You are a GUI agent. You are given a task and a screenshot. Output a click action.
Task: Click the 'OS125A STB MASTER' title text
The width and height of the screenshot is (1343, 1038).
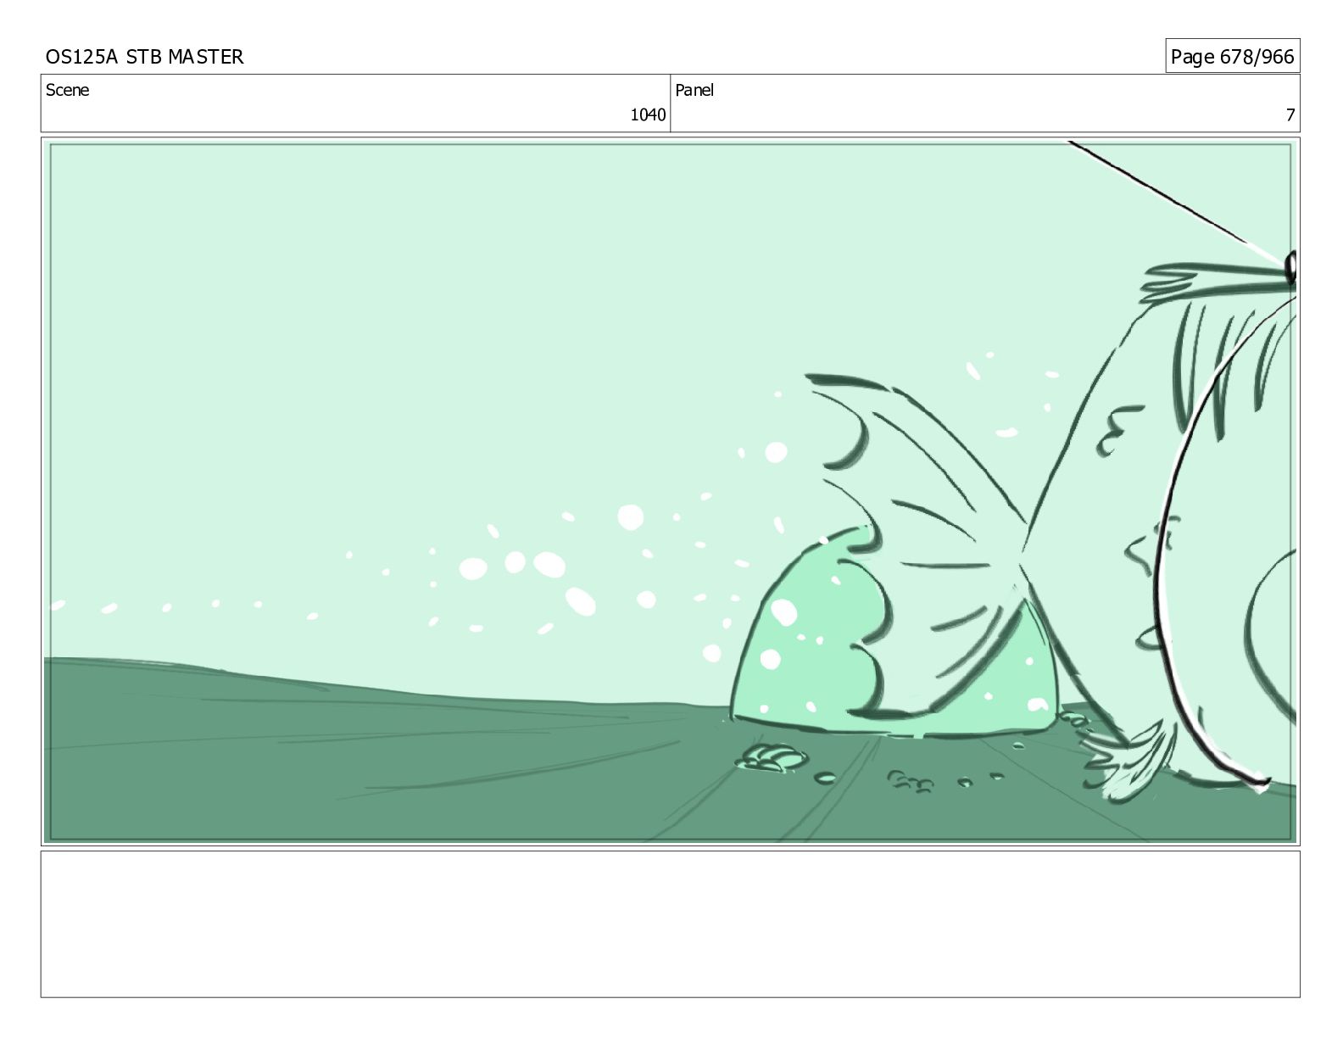pos(144,57)
